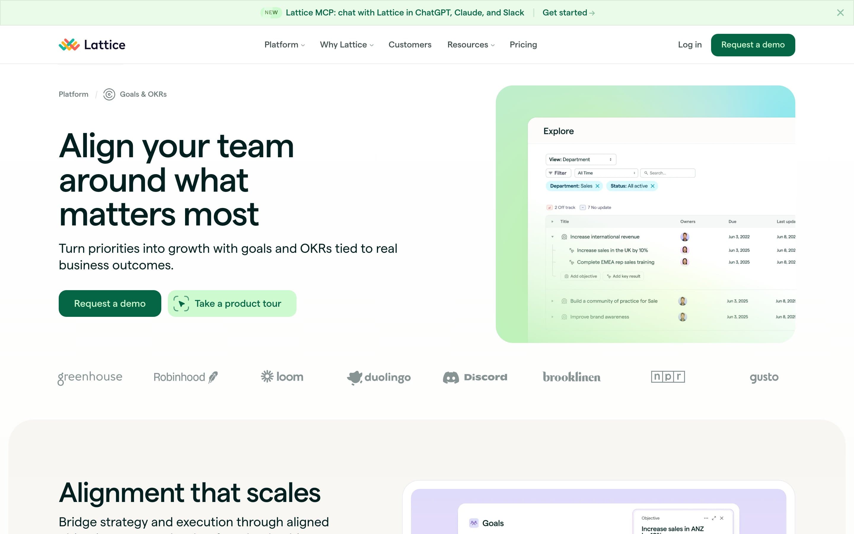The image size is (854, 534).
Task: Open the Platform navigation dropdown
Action: (x=284, y=45)
